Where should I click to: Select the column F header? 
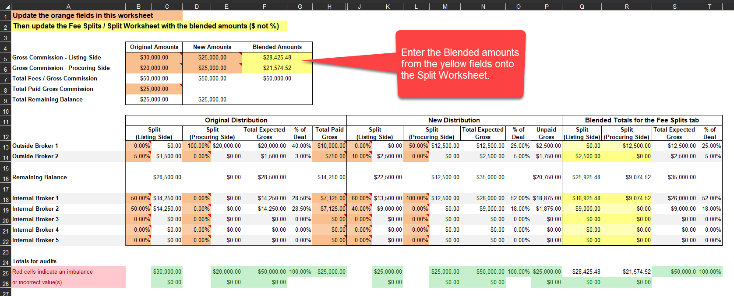[x=264, y=7]
